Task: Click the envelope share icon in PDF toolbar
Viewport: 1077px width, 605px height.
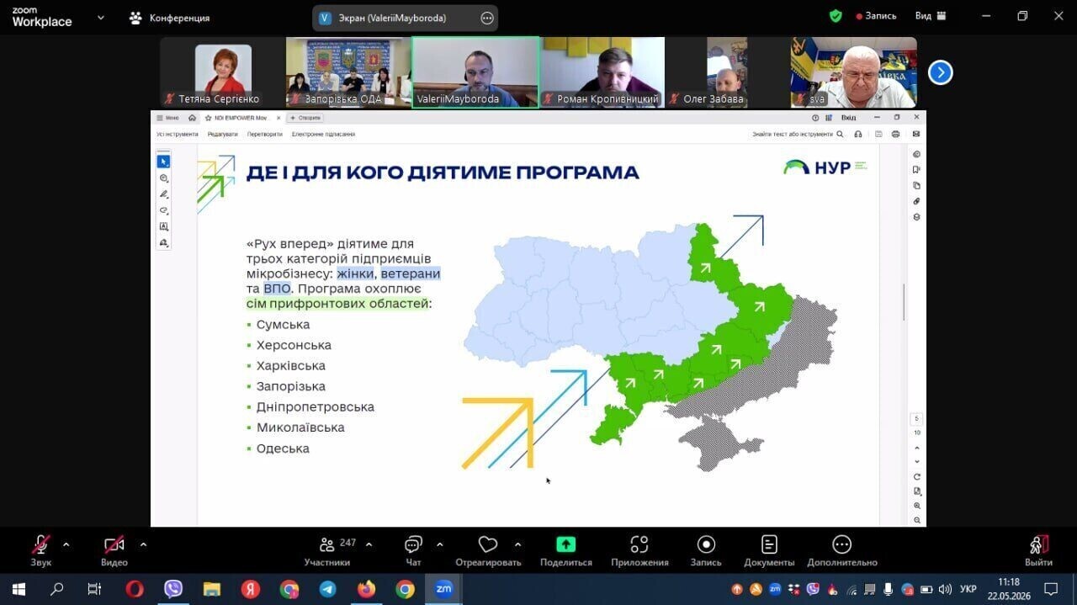Action: point(916,134)
